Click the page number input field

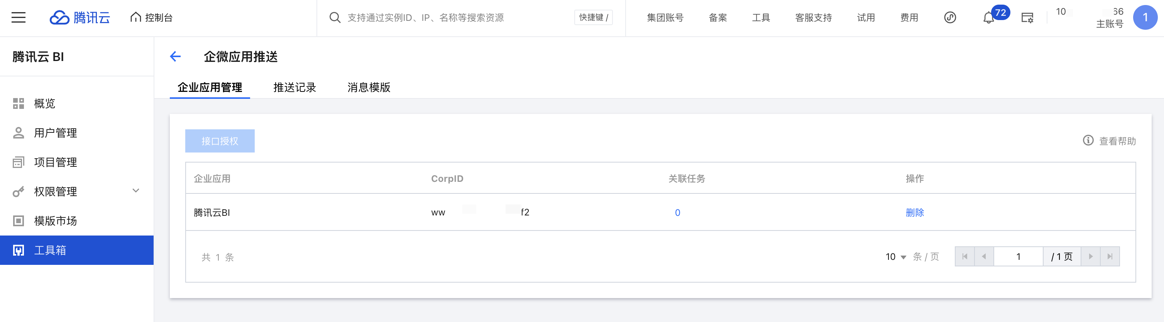[x=1018, y=256]
